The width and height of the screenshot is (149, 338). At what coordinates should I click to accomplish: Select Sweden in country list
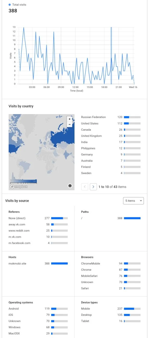click(111, 173)
